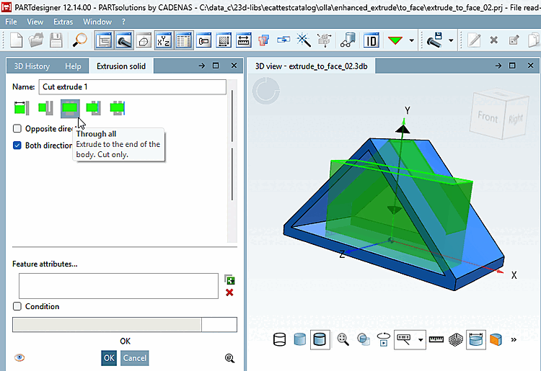
Task: Toggle the eye preview icon near OK
Action: pyautogui.click(x=19, y=357)
